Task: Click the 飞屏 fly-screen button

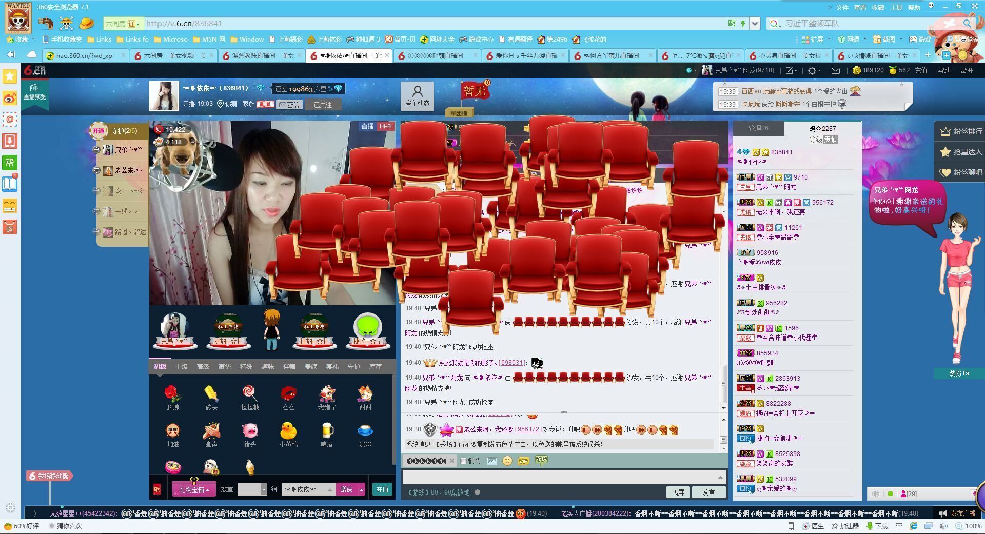Action: pos(678,492)
